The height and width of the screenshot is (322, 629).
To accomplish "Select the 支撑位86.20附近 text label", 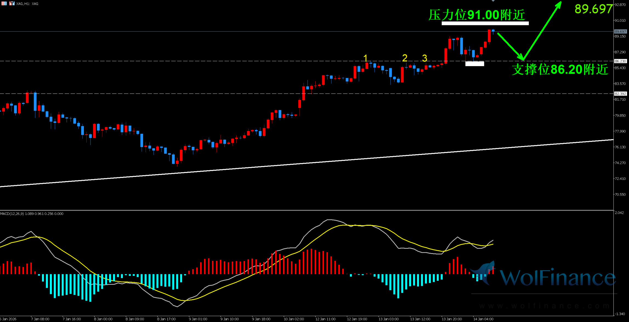I will point(560,69).
